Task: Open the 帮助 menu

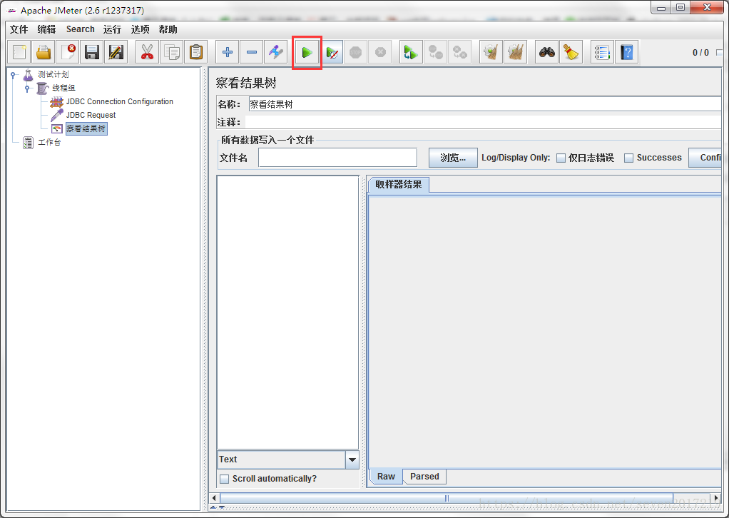Action: pos(168,29)
